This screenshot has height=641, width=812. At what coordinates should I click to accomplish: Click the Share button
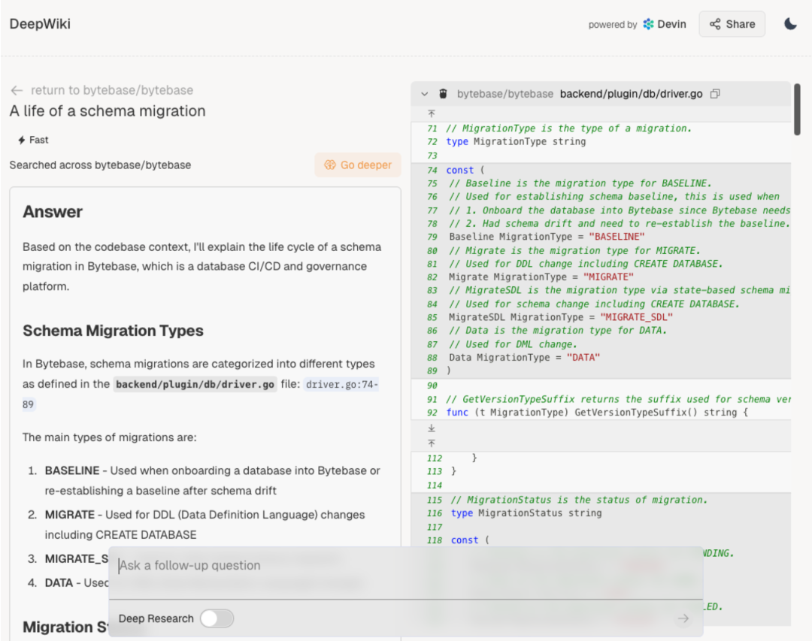click(732, 24)
